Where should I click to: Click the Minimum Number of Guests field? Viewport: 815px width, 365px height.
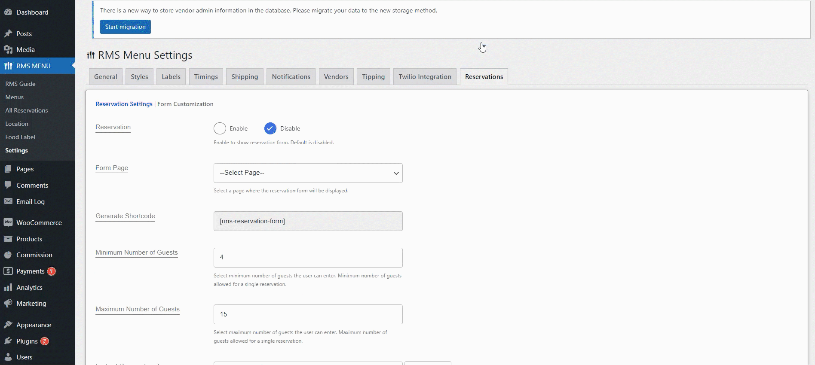point(308,258)
